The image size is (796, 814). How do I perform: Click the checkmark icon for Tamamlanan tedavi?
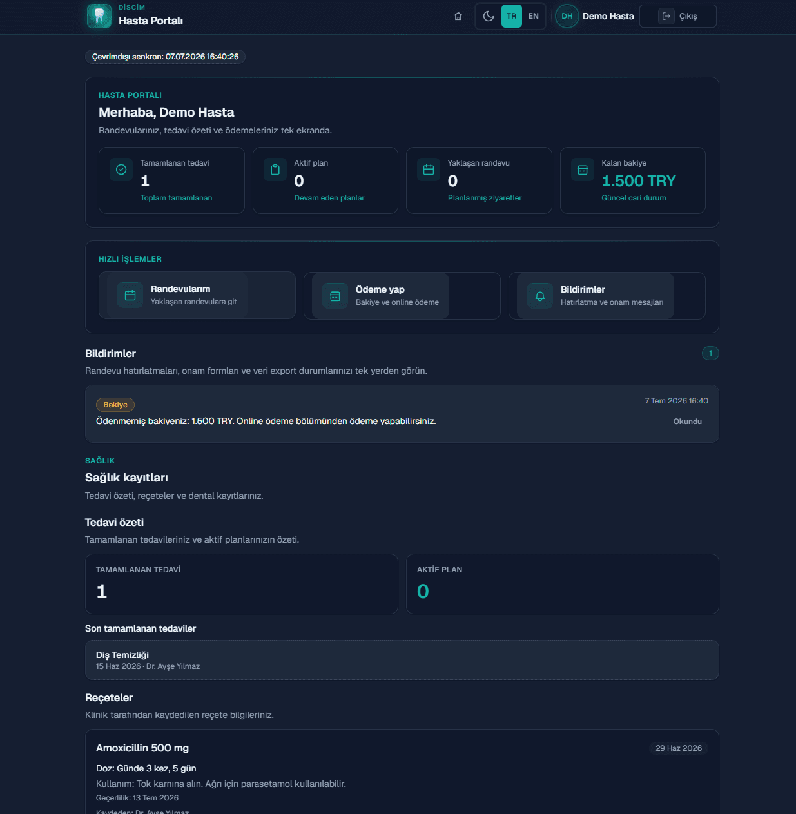click(121, 170)
